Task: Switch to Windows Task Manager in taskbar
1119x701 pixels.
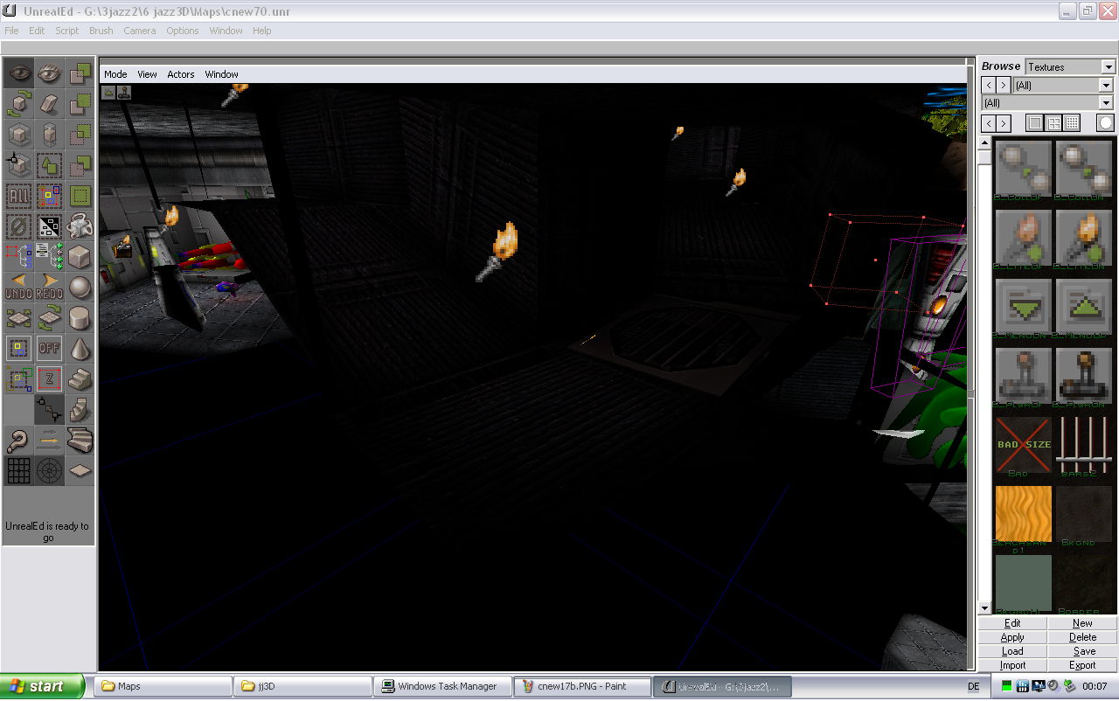Action: click(x=443, y=686)
